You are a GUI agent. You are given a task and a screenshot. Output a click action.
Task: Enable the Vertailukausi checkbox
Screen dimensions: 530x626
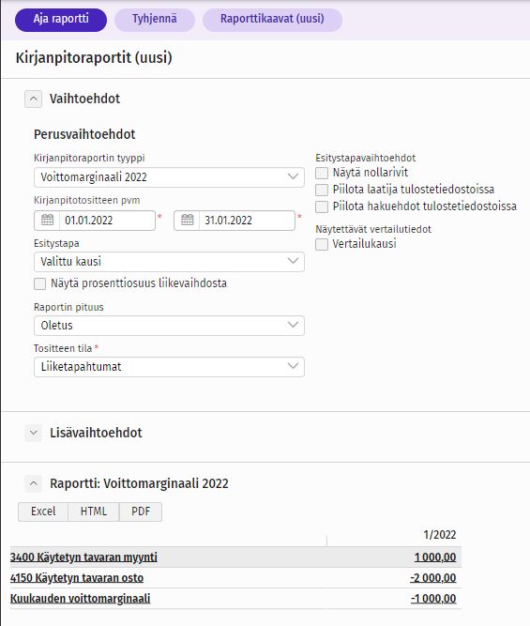click(322, 244)
